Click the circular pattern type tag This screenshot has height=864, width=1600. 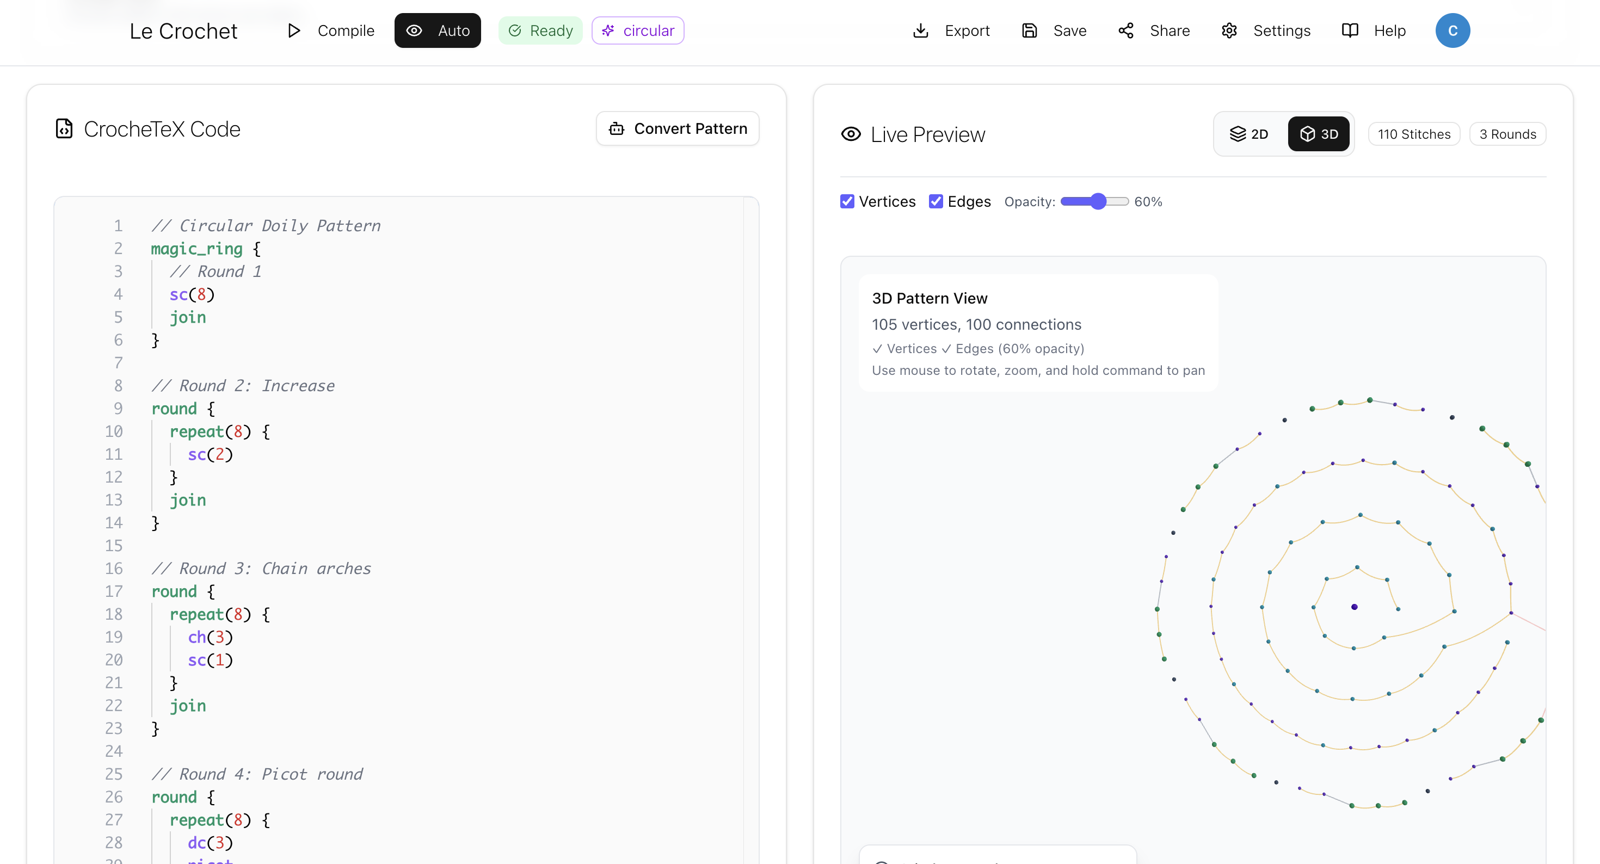click(x=637, y=30)
